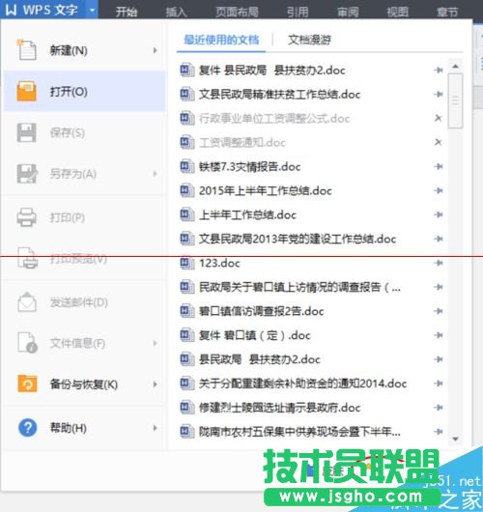Expand the 新建(N) submenu arrow
Viewport: 483px width, 512px height.
click(156, 50)
